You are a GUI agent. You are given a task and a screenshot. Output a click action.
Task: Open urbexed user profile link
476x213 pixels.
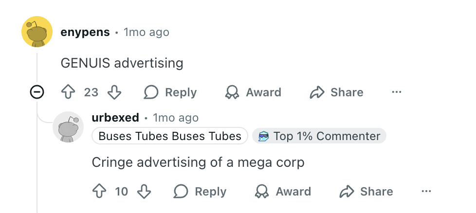click(x=115, y=118)
